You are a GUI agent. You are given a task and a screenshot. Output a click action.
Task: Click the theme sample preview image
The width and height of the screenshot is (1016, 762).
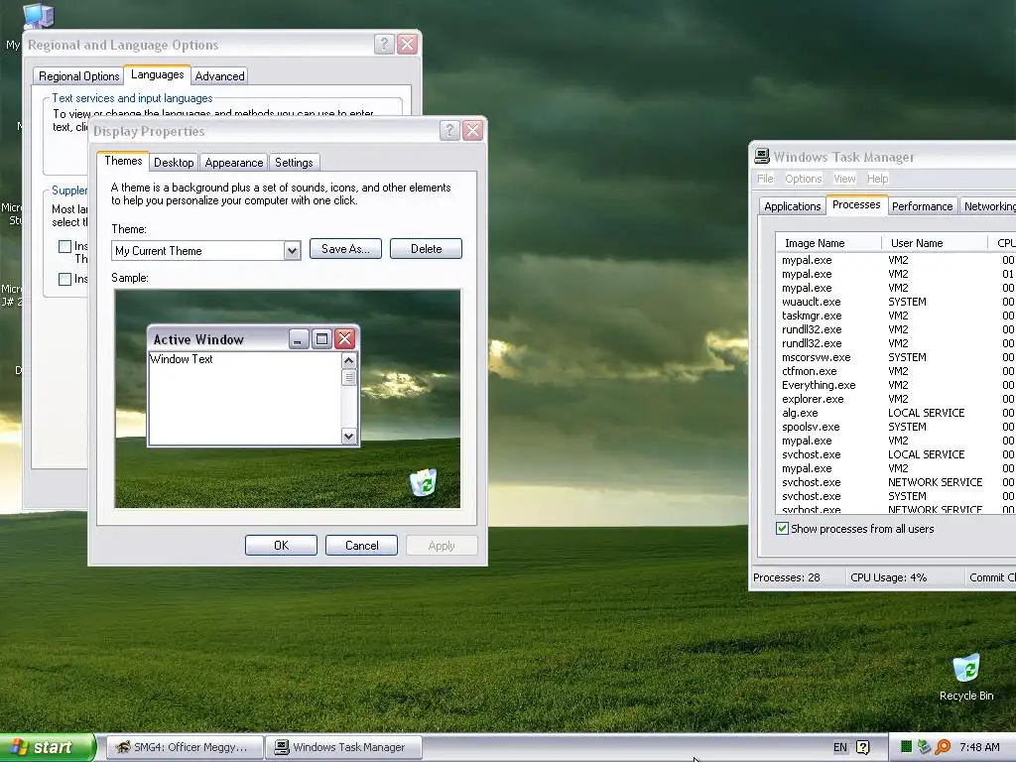pos(288,399)
